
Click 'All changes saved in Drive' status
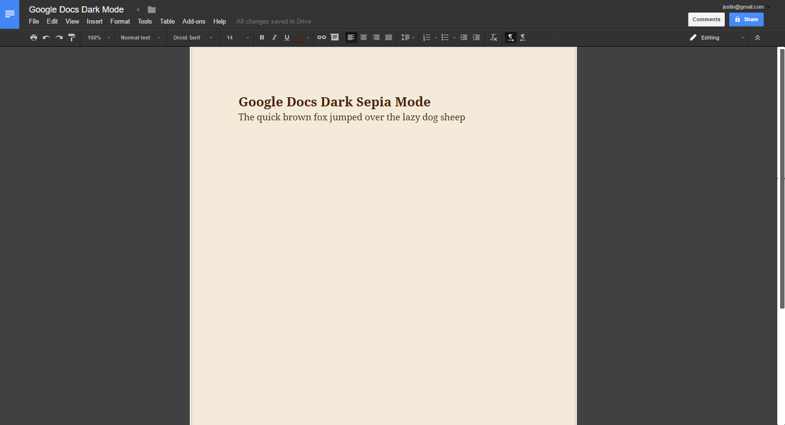(x=274, y=22)
